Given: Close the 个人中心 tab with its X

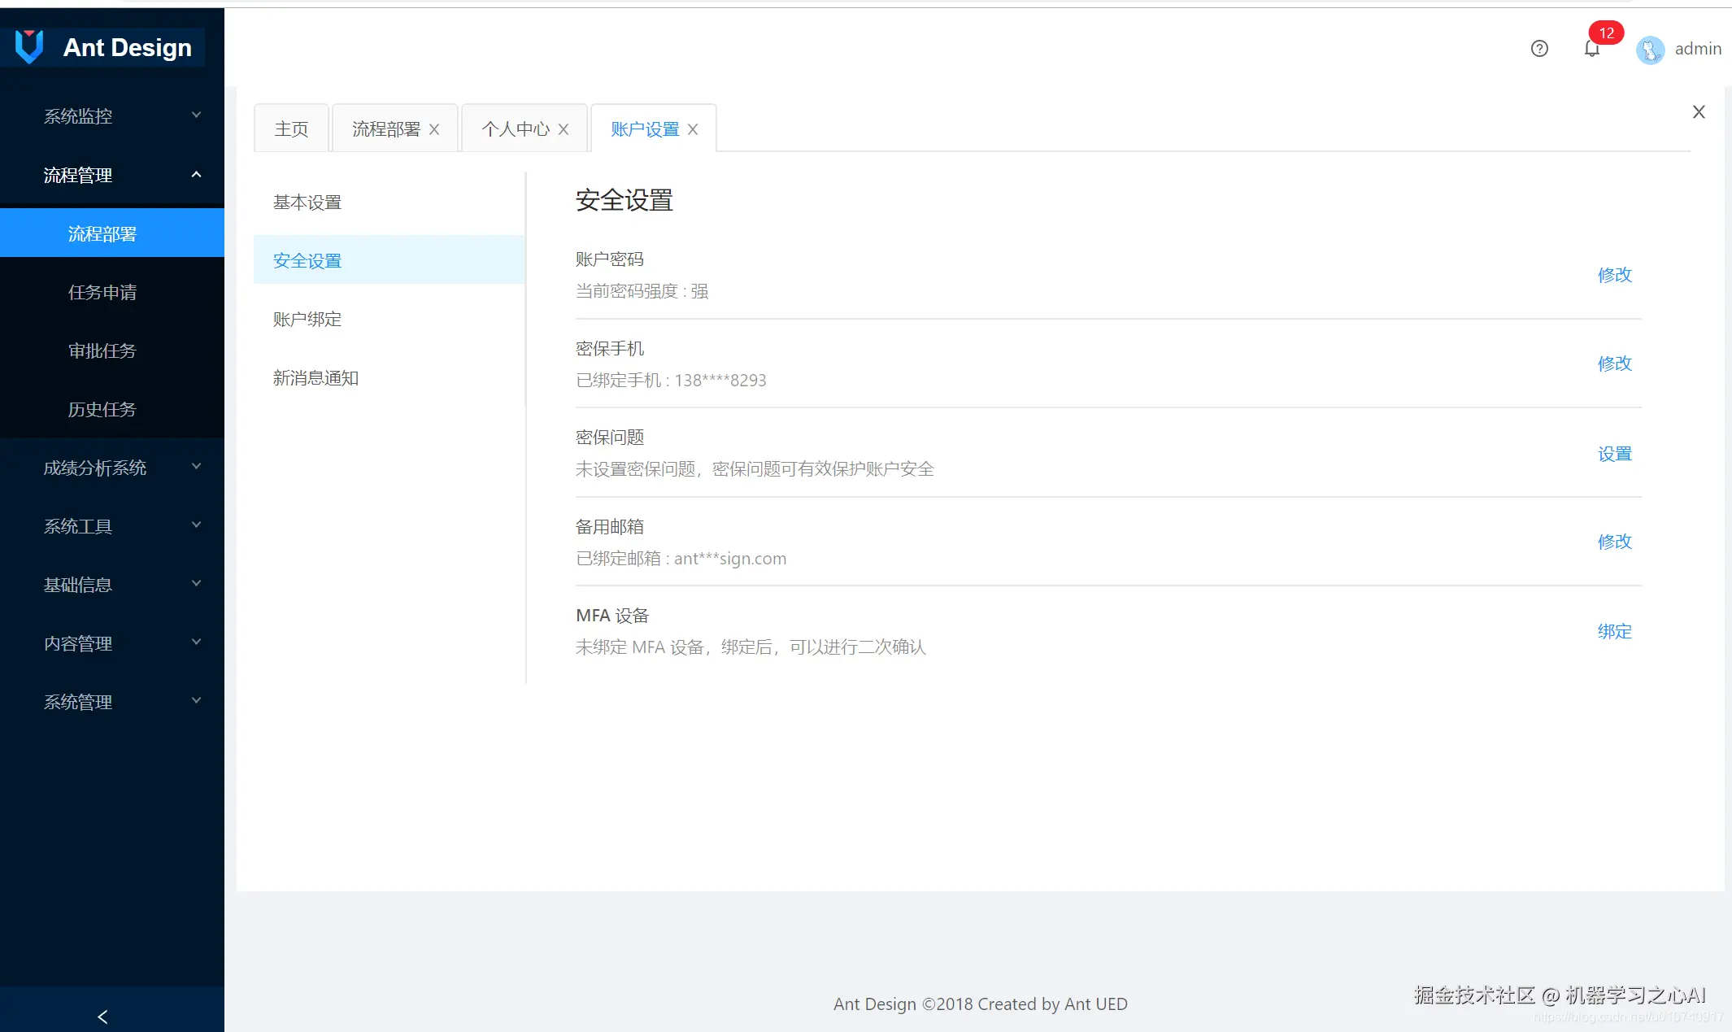Looking at the screenshot, I should click(564, 129).
